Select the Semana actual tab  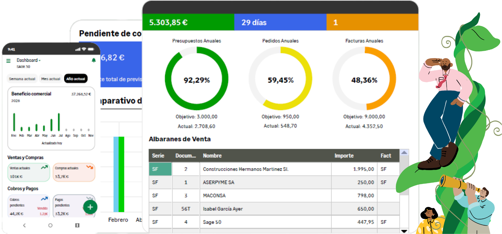(22, 79)
